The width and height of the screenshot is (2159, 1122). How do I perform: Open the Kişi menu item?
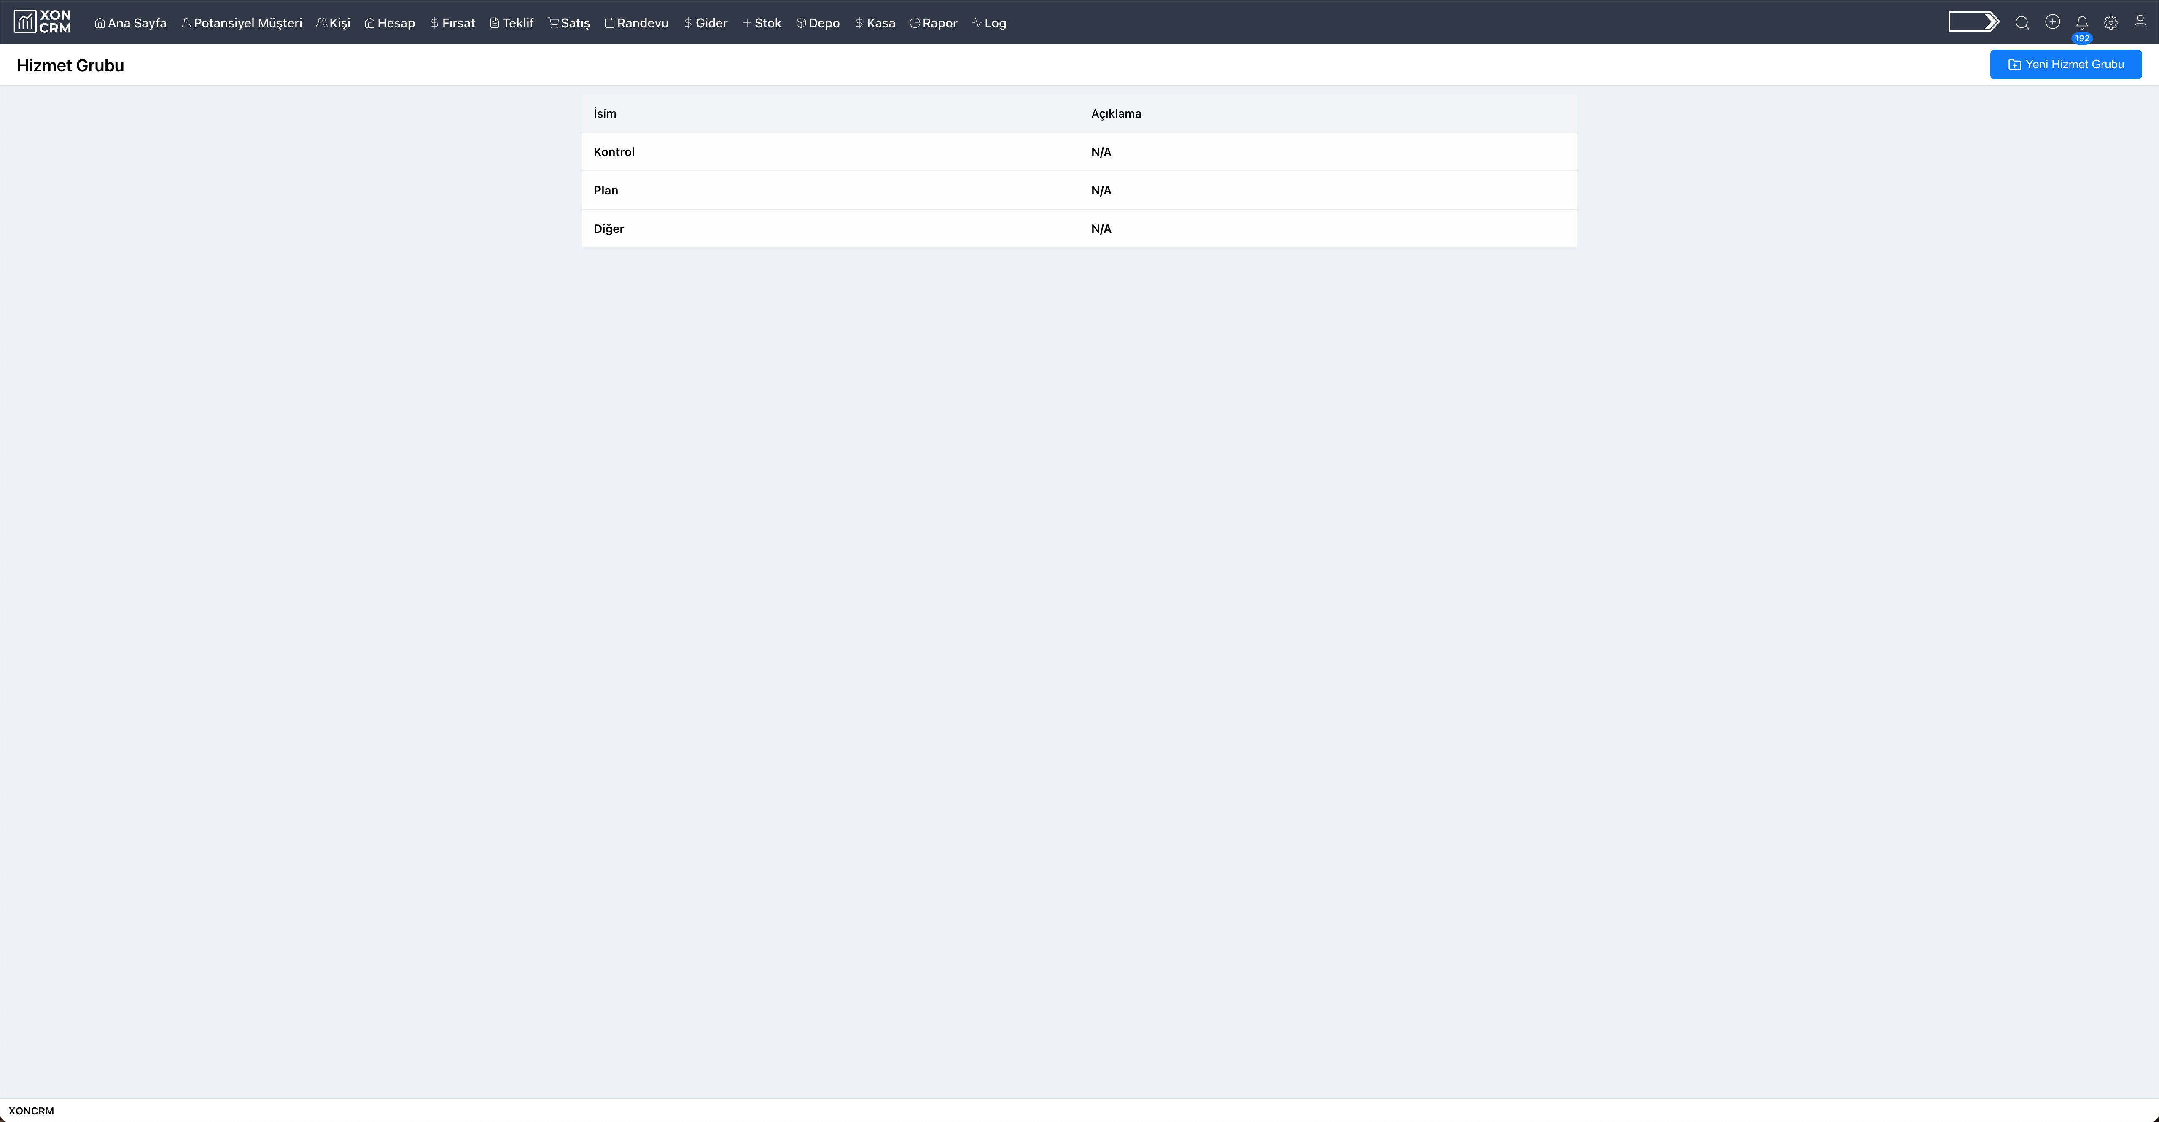(333, 23)
